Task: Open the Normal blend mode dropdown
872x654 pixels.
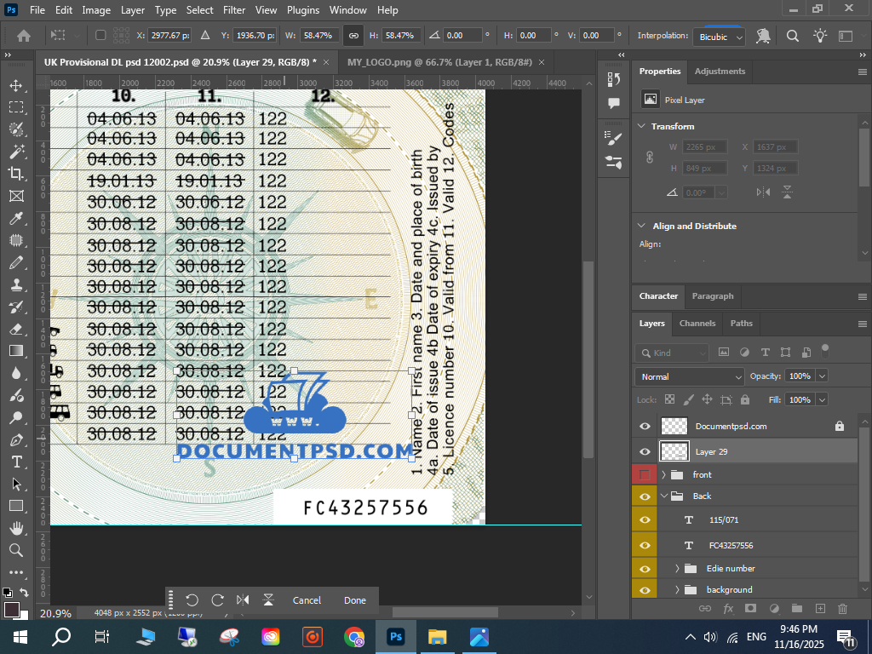Action: (690, 376)
